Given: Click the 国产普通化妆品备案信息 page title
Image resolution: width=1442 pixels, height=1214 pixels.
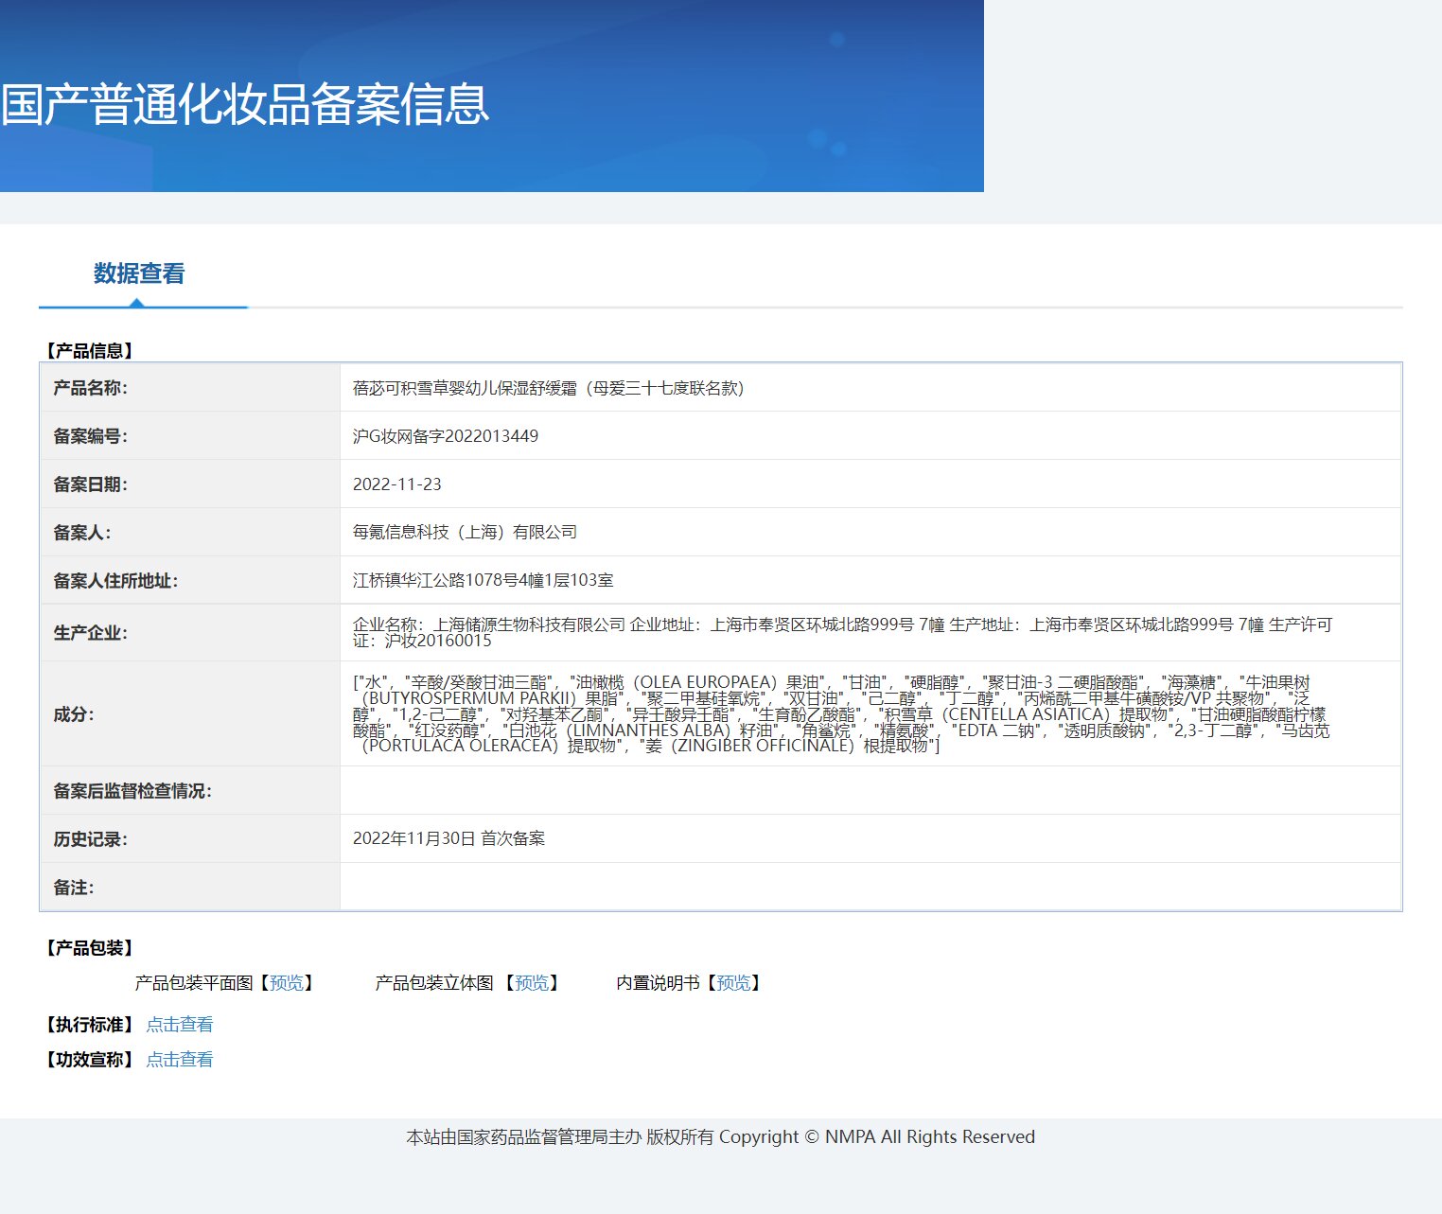Looking at the screenshot, I should tap(245, 104).
